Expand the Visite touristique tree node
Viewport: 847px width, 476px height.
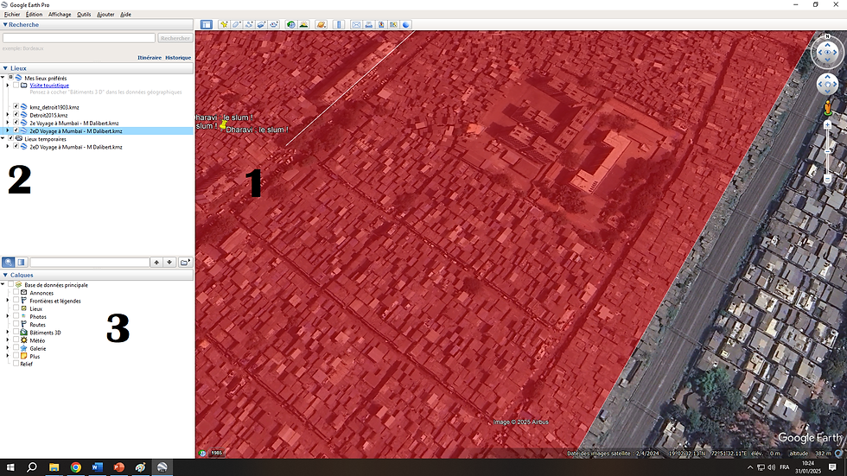tap(8, 86)
